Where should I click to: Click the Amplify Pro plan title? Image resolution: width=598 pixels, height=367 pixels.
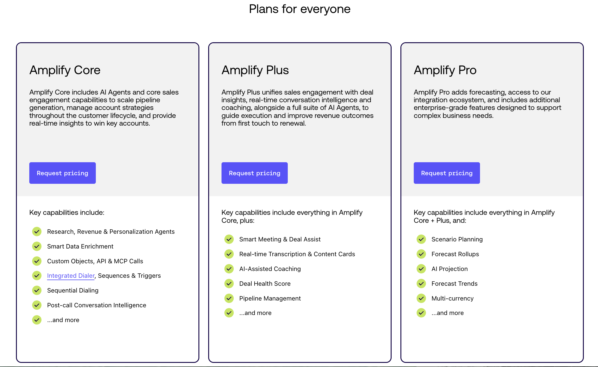click(445, 70)
